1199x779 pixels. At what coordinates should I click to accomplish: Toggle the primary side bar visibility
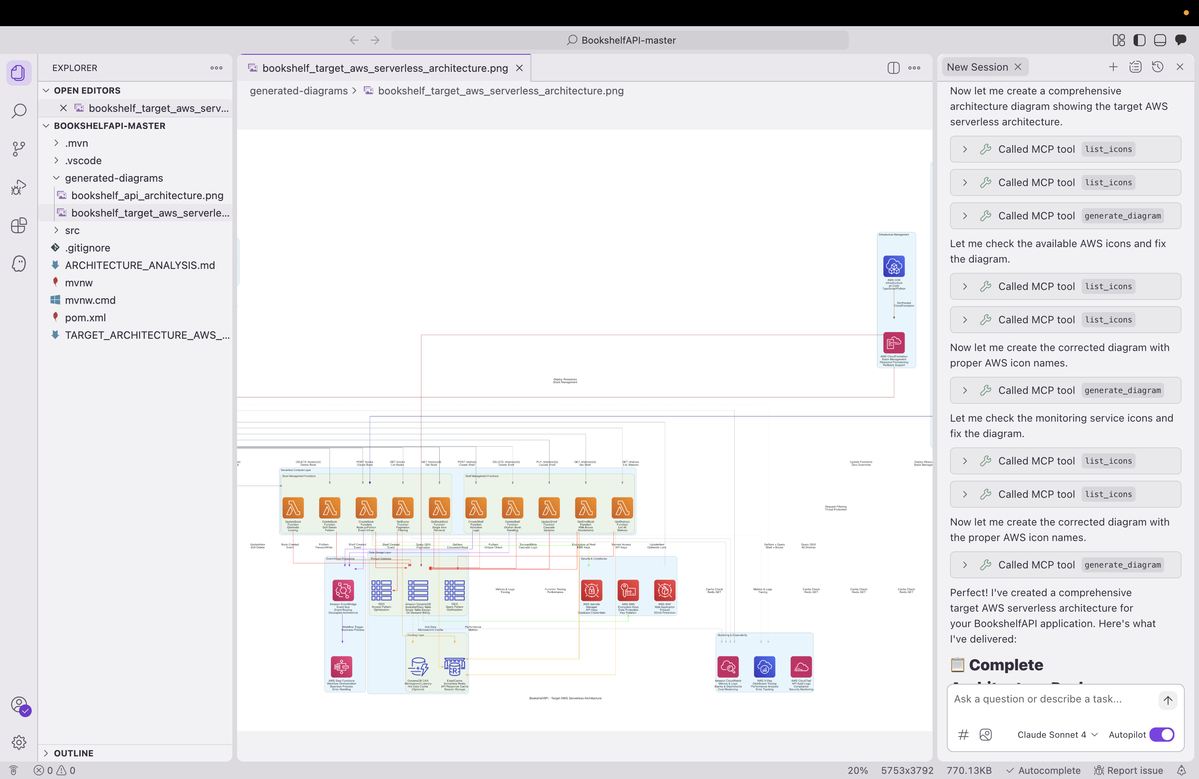tap(1139, 40)
